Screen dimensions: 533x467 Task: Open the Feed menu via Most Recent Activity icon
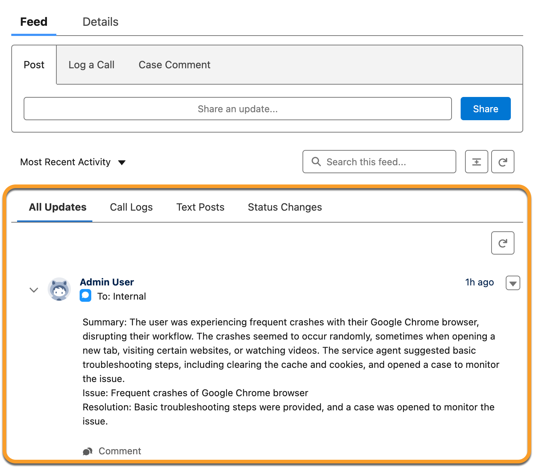click(x=122, y=162)
